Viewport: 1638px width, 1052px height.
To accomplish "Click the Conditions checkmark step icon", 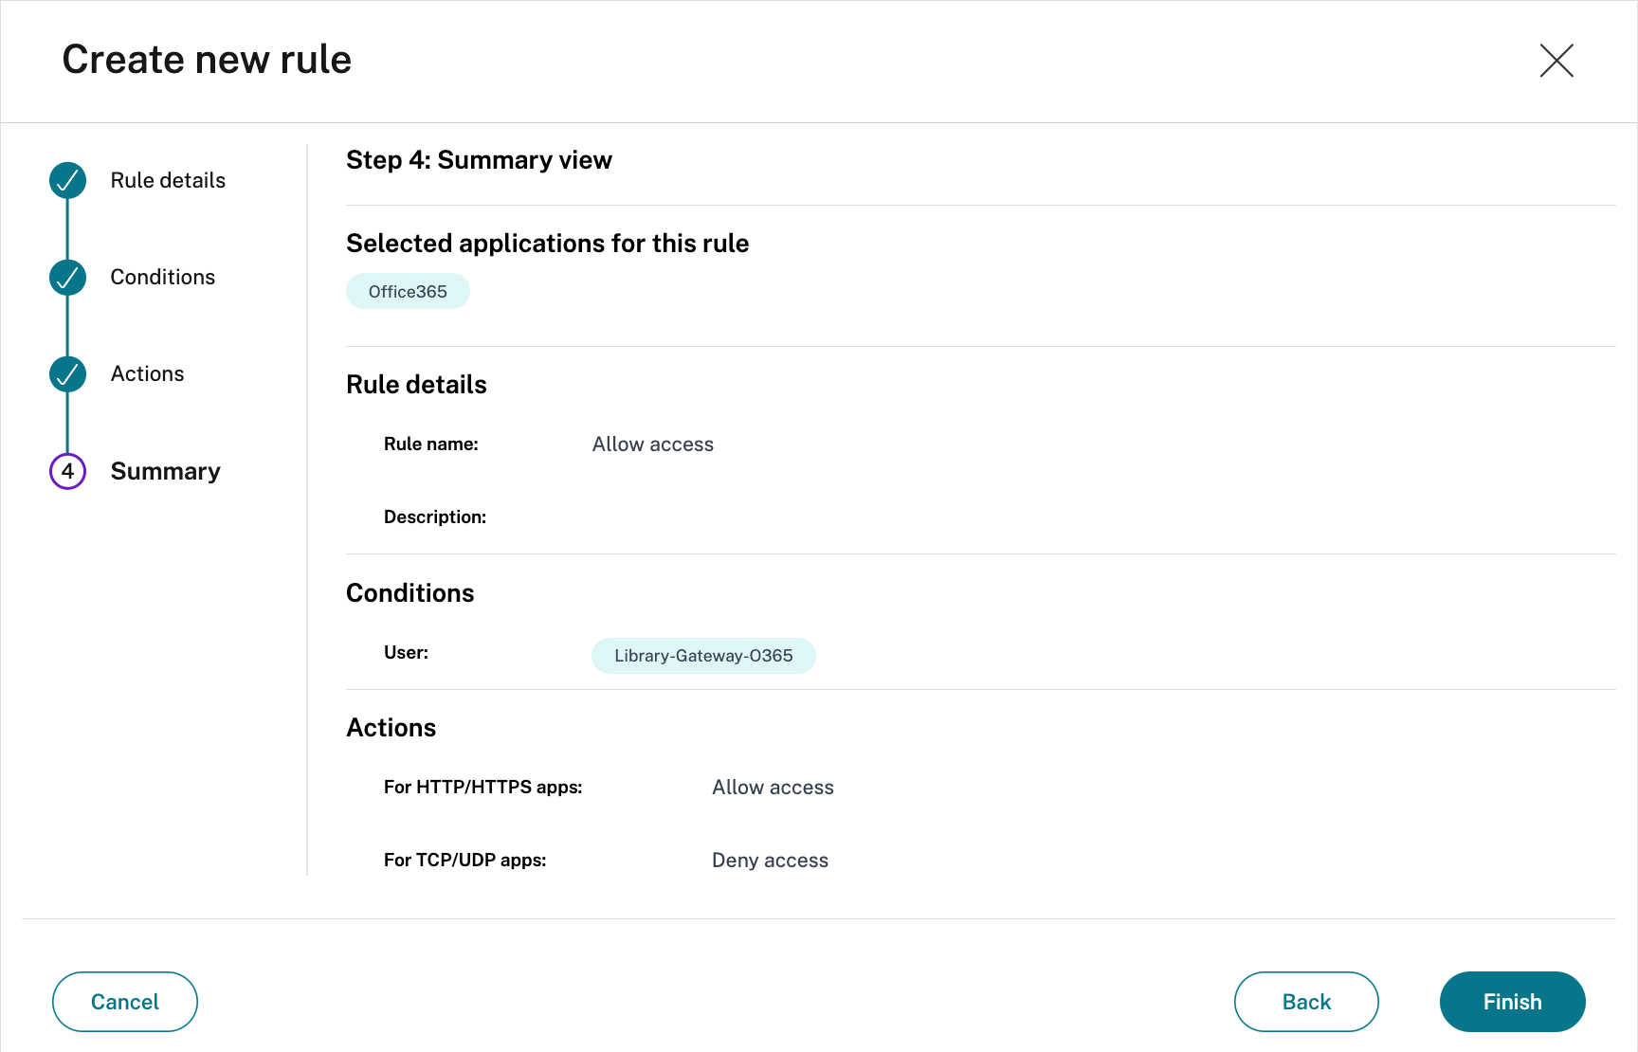I will click(x=67, y=277).
